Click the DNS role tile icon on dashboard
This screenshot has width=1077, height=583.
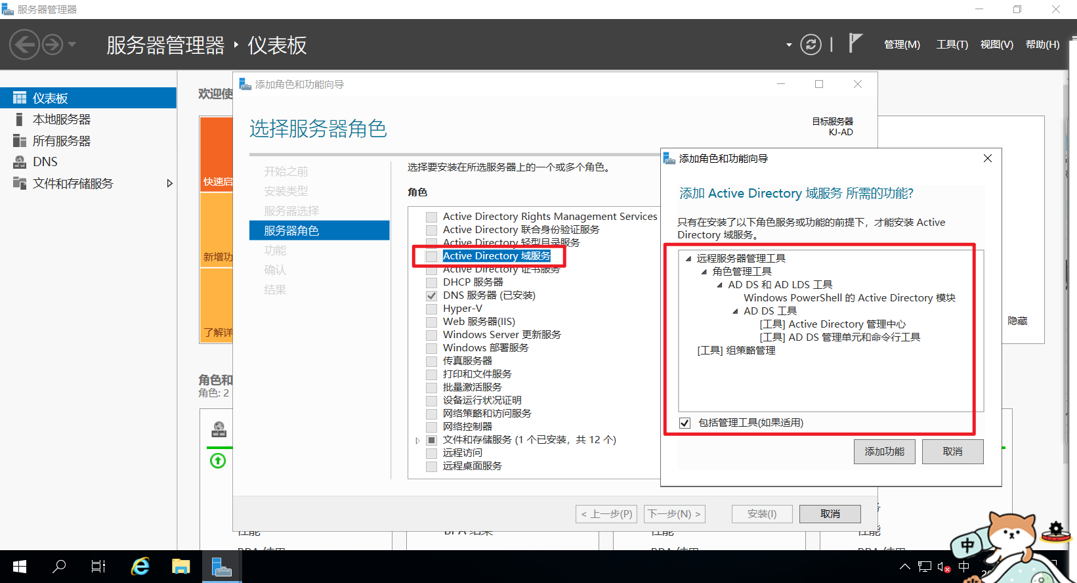click(x=219, y=430)
